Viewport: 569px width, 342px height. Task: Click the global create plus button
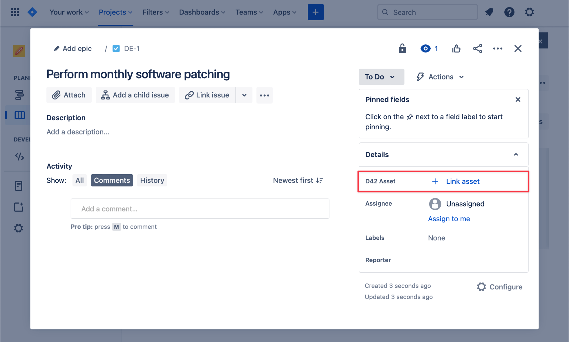315,12
